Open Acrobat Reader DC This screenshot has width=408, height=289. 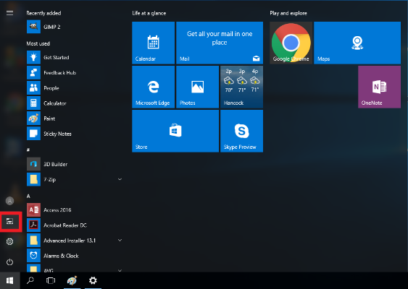coord(75,225)
